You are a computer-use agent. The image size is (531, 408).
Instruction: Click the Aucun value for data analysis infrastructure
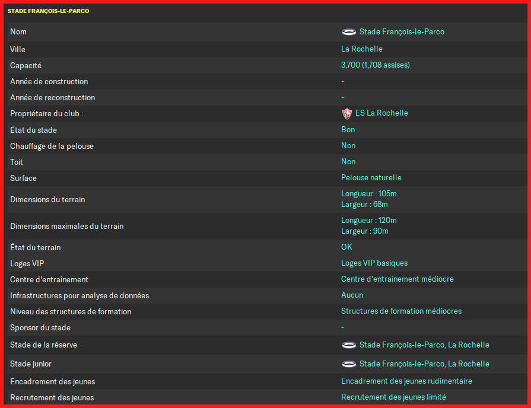pyautogui.click(x=352, y=295)
